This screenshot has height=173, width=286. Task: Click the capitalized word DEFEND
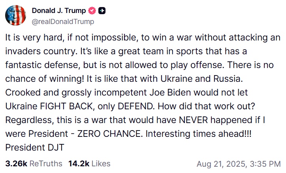135,106
